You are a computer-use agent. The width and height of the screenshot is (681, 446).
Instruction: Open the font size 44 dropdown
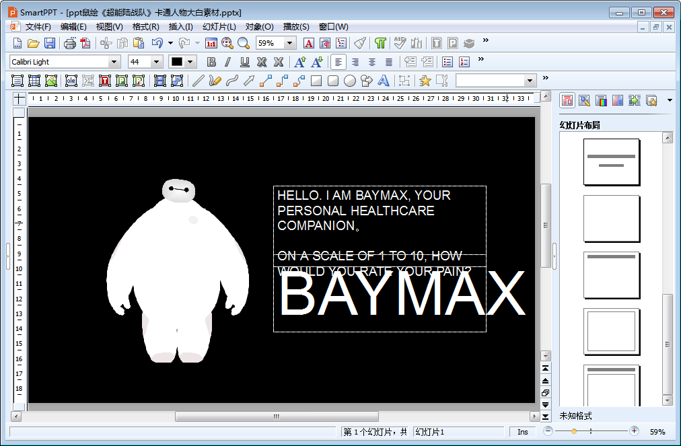click(x=156, y=62)
